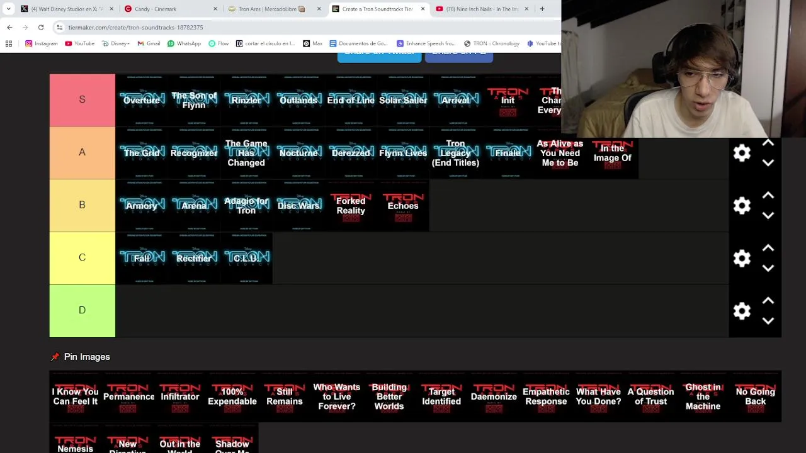The width and height of the screenshot is (806, 453).
Task: Select C.L.U. tile in C tier
Action: click(246, 258)
